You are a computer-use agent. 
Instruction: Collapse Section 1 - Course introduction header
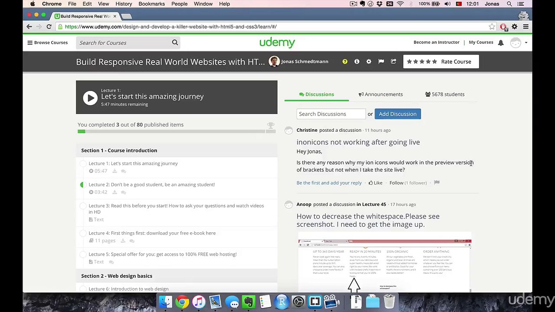[176, 150]
